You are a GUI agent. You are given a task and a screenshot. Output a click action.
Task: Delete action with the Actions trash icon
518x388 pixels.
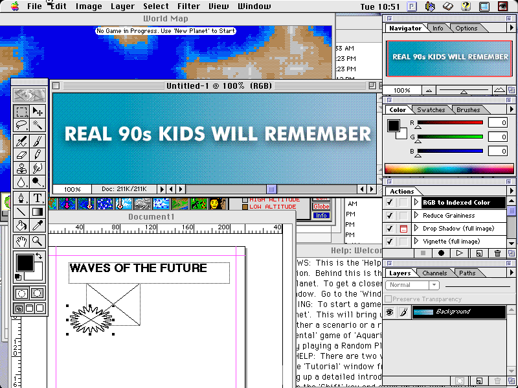(497, 253)
